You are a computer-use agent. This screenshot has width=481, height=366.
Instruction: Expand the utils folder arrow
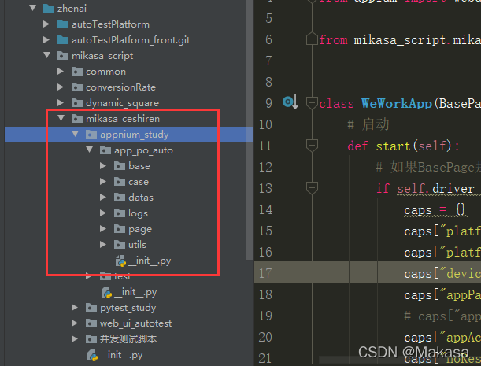[103, 245]
